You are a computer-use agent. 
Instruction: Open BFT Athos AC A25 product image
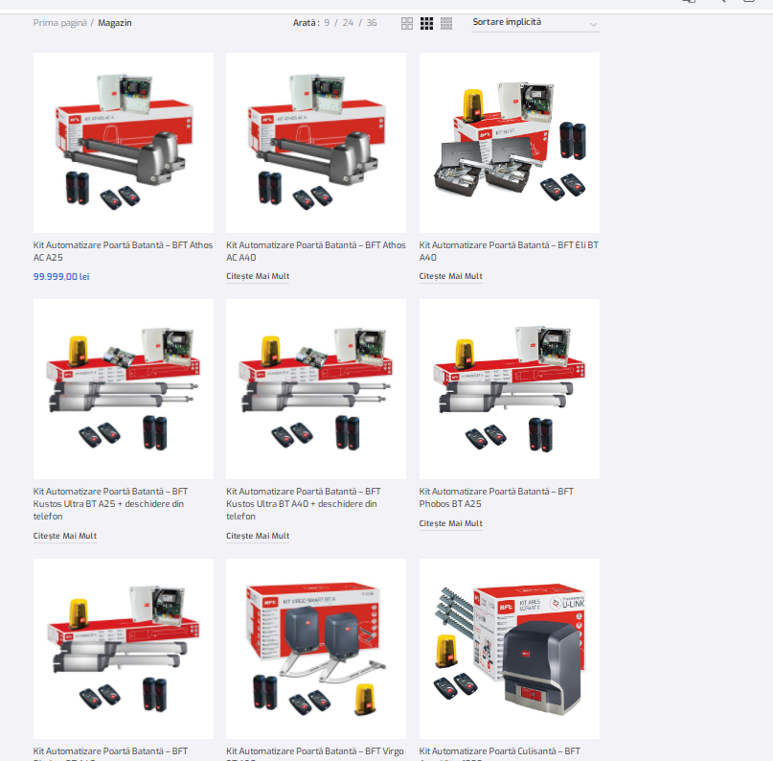(x=124, y=143)
